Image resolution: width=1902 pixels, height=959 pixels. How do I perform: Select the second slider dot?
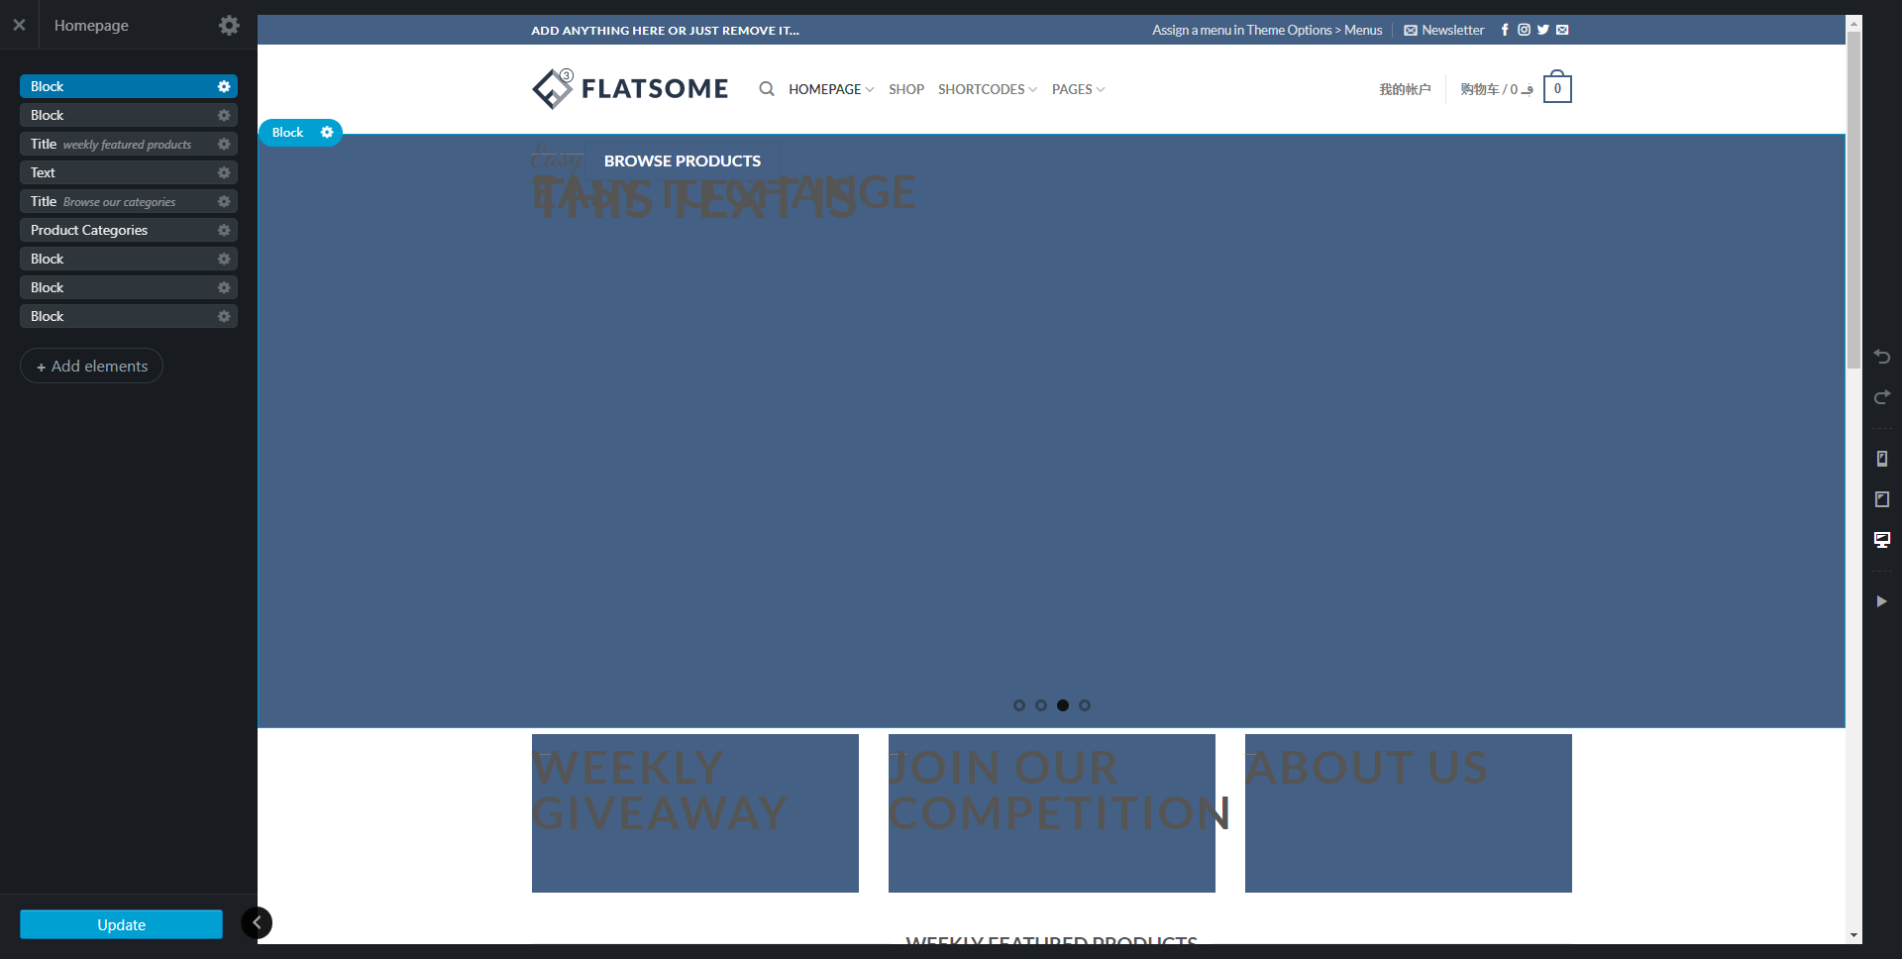[1041, 705]
